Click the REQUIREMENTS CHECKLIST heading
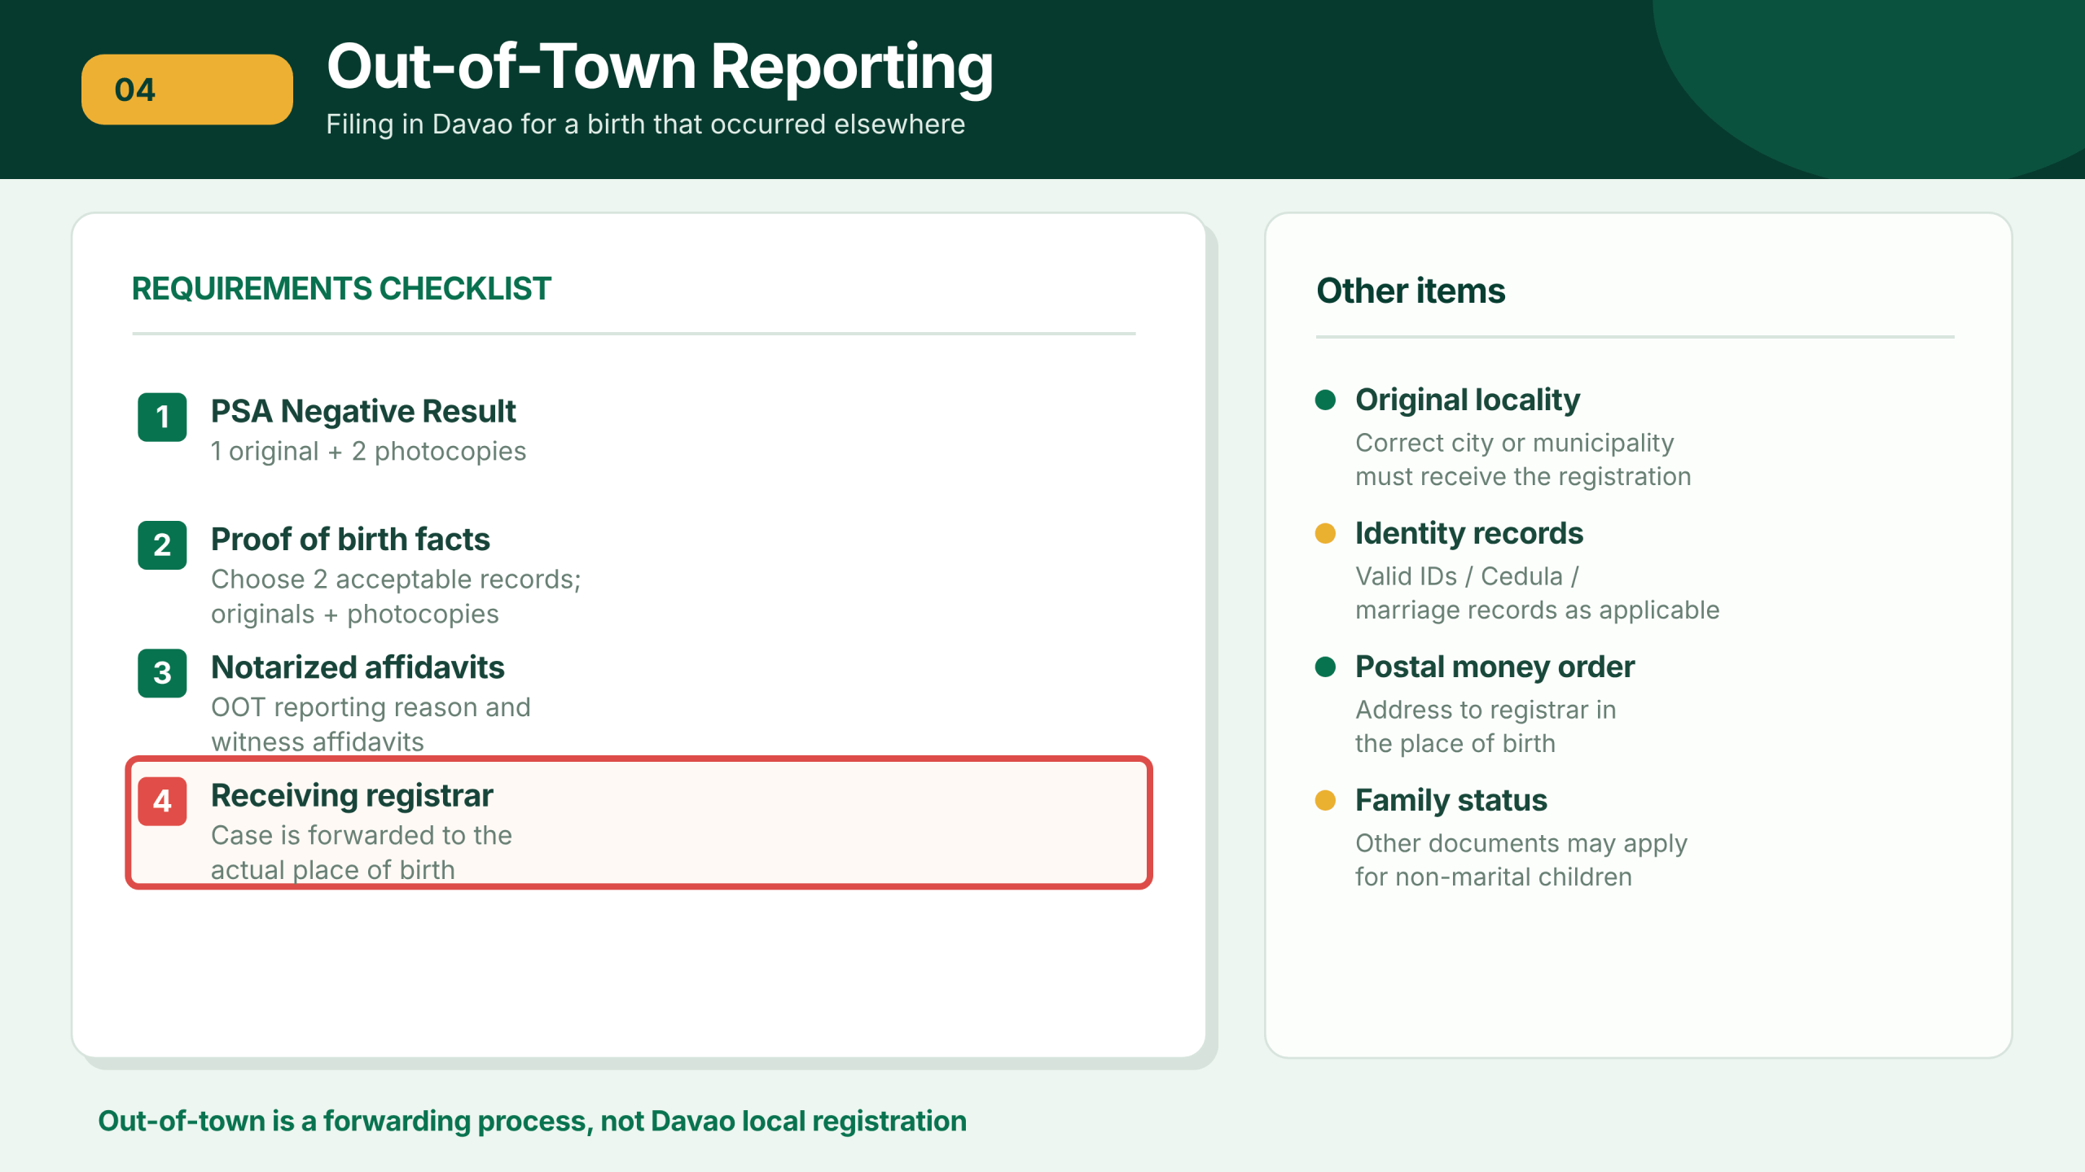The height and width of the screenshot is (1172, 2085). click(x=341, y=289)
